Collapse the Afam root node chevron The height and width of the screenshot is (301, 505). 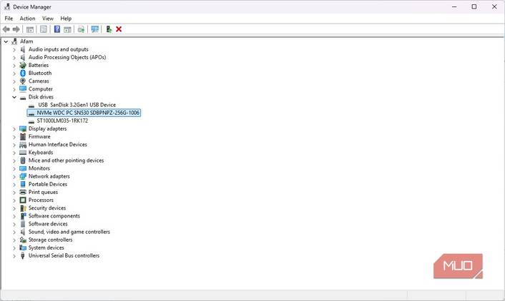6,41
